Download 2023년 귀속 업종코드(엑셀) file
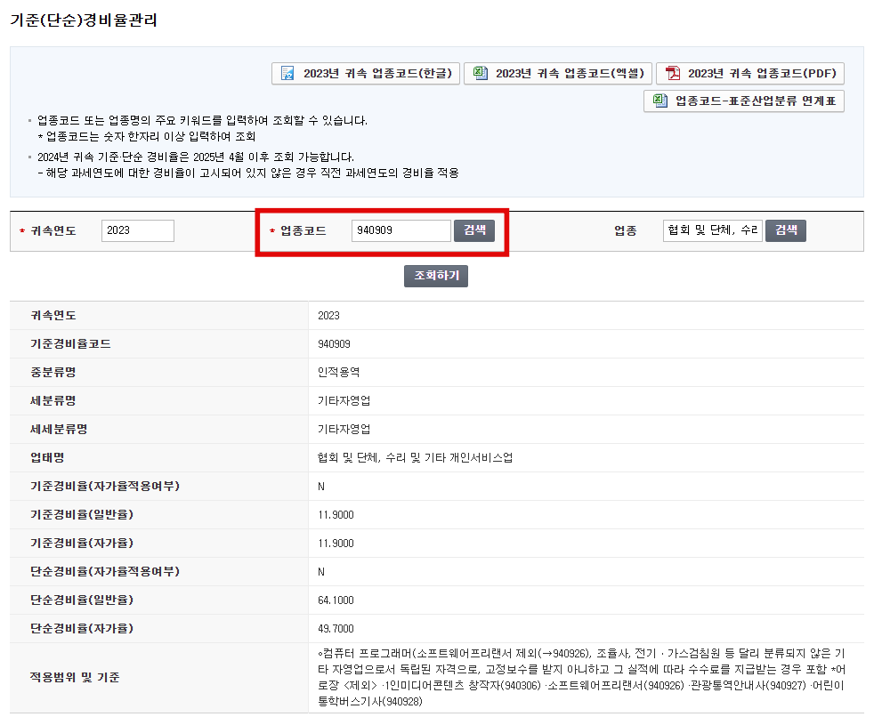Viewport: 882px width, 717px height. coord(560,73)
